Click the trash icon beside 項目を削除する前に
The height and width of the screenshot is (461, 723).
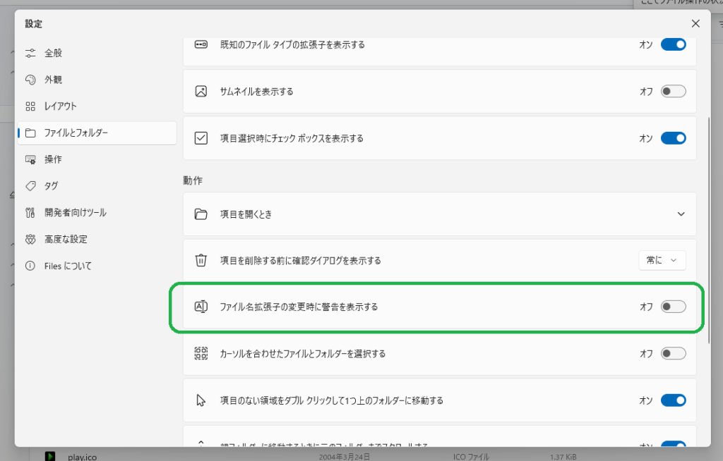coord(201,260)
